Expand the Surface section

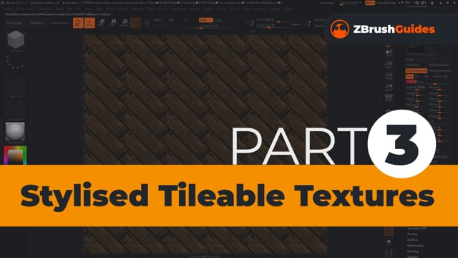click(x=412, y=240)
